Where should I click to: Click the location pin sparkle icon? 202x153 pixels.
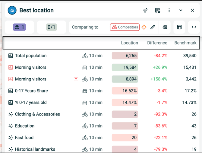[x=145, y=10]
